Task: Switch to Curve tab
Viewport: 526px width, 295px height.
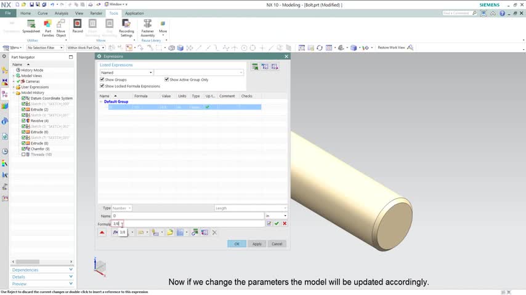Action: 42,14
